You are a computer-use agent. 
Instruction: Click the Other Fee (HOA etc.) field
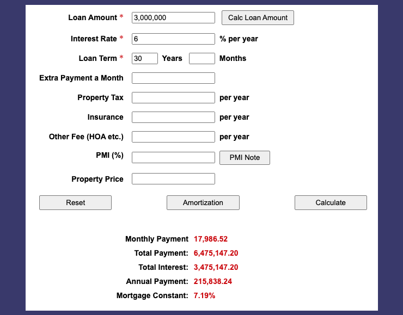pos(173,137)
